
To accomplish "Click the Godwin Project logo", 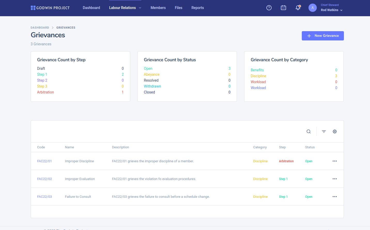I will click(50, 8).
